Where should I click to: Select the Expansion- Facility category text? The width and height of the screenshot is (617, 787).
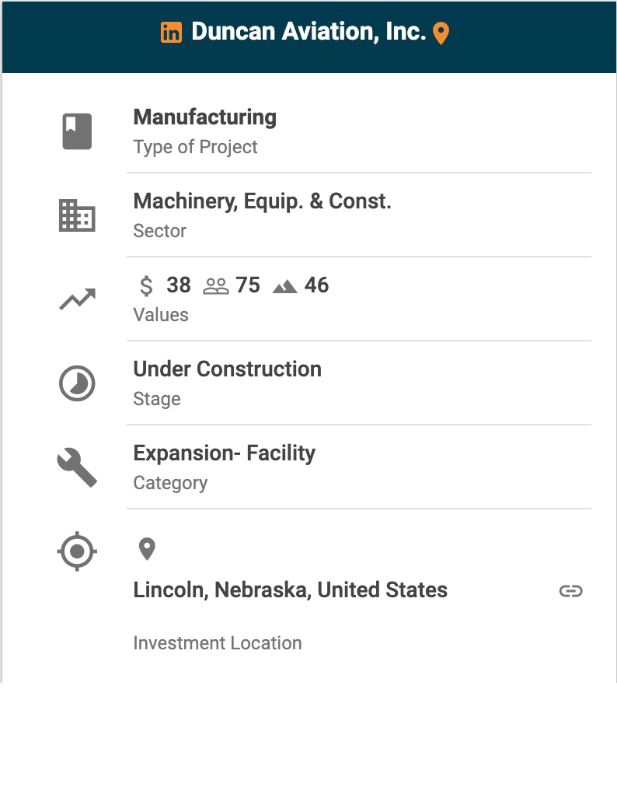pos(224,453)
